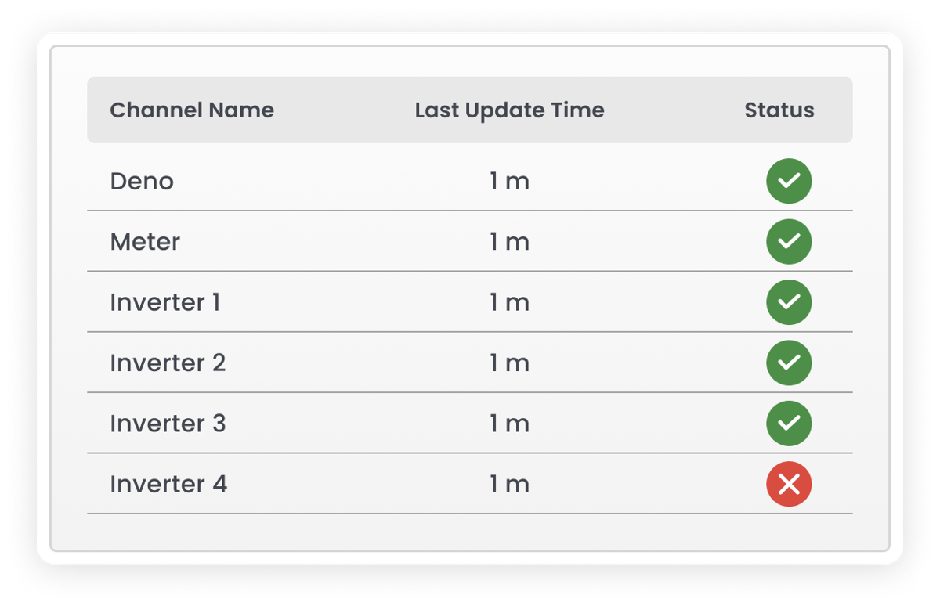
Task: Click Meter's 1 m update time
Action: (x=509, y=242)
